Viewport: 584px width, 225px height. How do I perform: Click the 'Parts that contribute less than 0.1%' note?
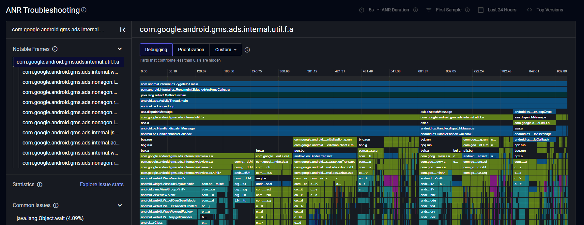(180, 60)
